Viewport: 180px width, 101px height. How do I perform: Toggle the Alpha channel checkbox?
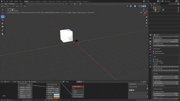(154, 51)
